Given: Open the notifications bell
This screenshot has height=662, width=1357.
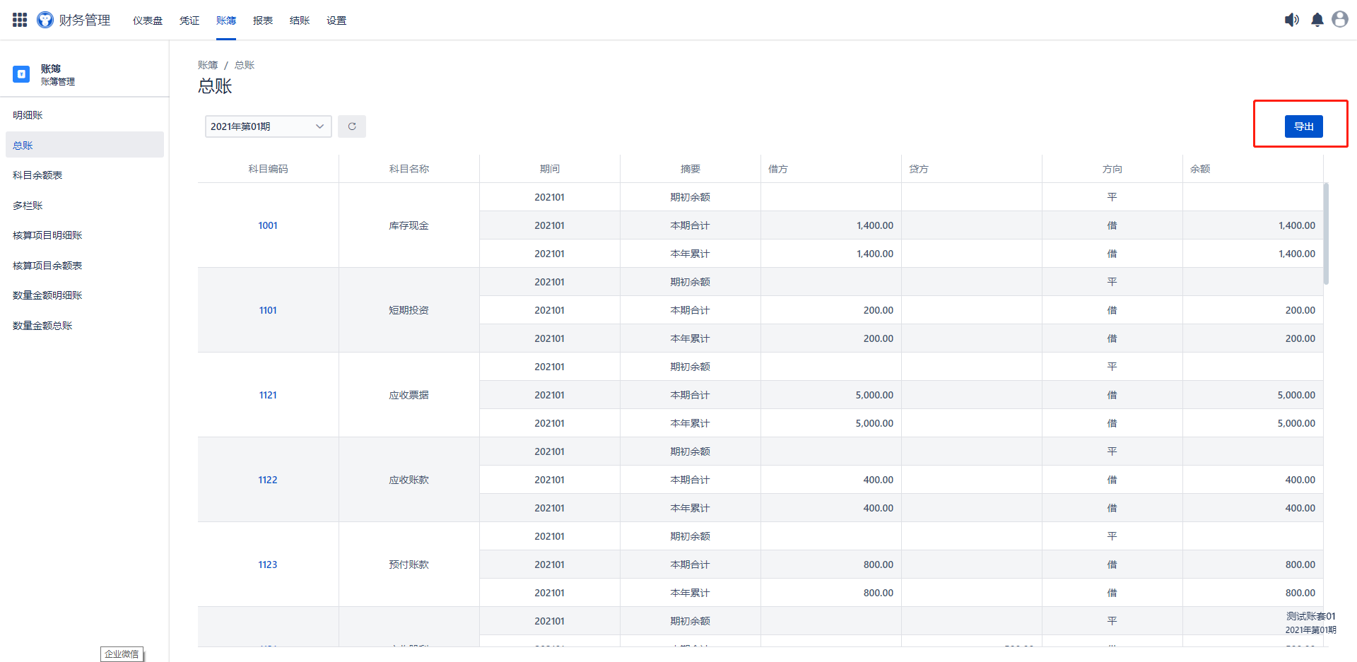Looking at the screenshot, I should coord(1317,20).
